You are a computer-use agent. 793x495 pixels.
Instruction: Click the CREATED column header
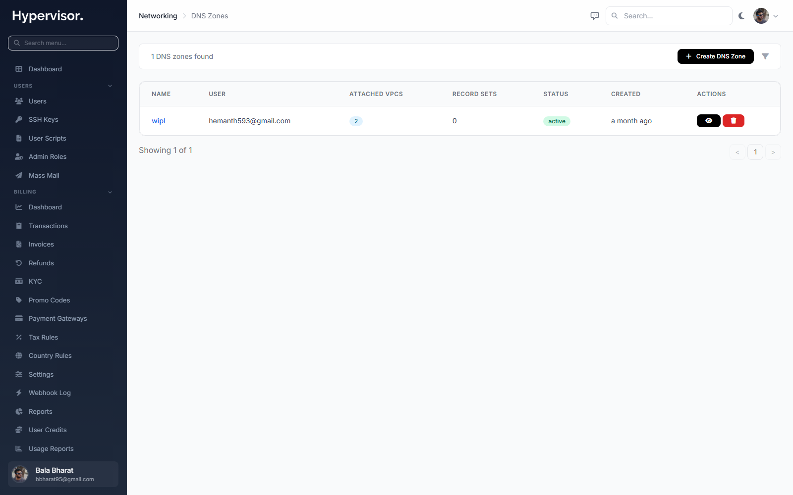[x=625, y=94]
